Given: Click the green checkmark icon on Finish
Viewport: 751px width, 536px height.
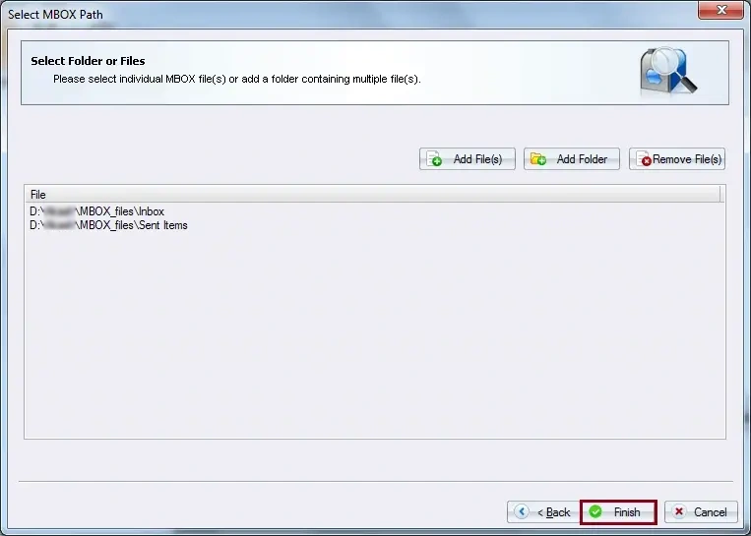Looking at the screenshot, I should click(x=595, y=512).
